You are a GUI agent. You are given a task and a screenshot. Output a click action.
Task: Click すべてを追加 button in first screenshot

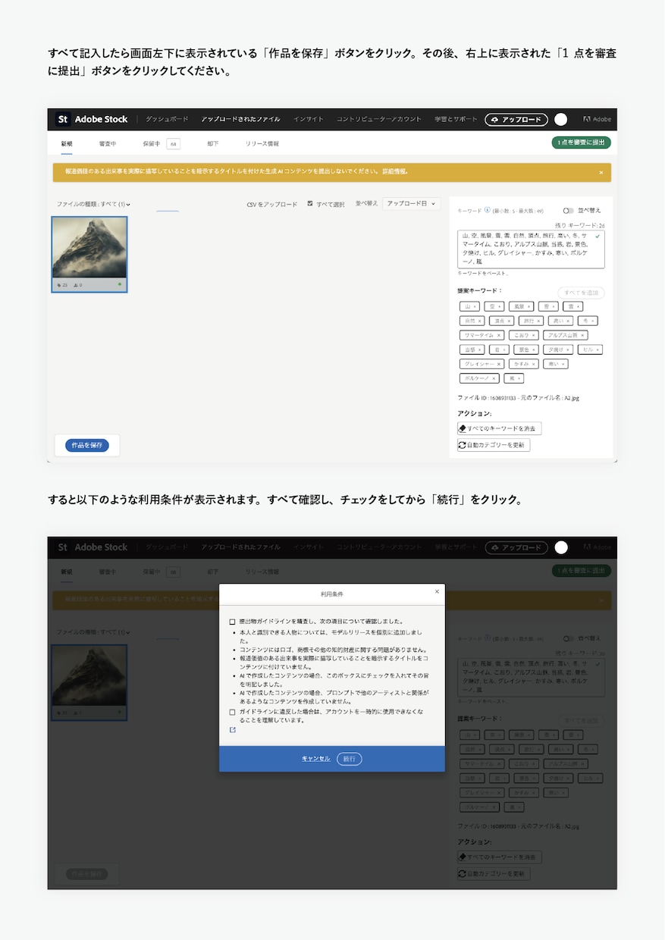[x=581, y=292]
